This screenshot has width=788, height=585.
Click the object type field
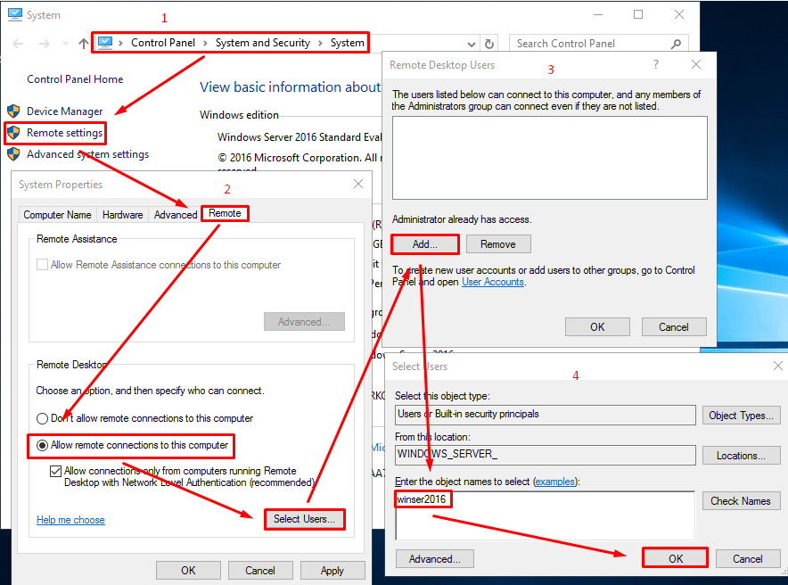[546, 415]
